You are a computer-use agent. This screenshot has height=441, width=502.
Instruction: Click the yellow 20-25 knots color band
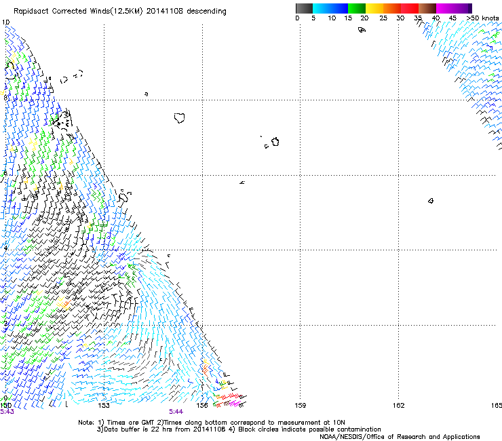(374, 8)
